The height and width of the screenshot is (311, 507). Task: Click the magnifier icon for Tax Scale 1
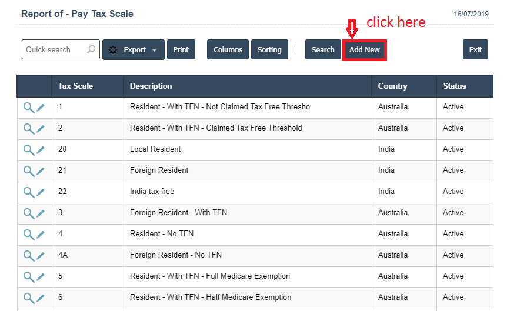(x=28, y=107)
